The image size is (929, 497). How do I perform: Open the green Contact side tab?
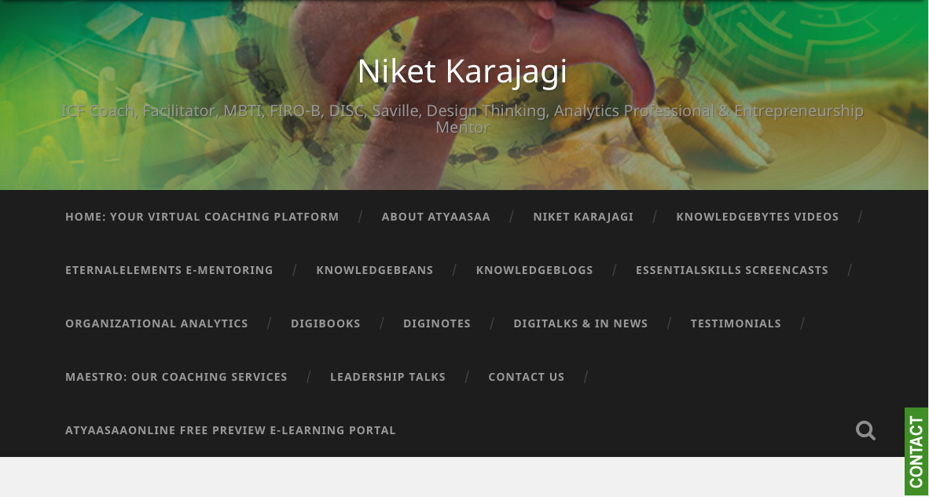(x=916, y=452)
